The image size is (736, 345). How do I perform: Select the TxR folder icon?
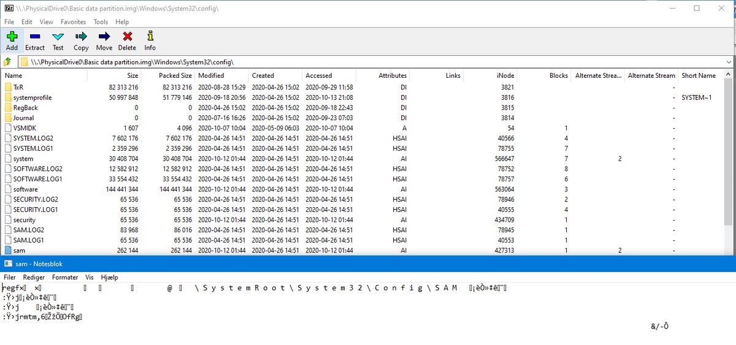pos(8,87)
